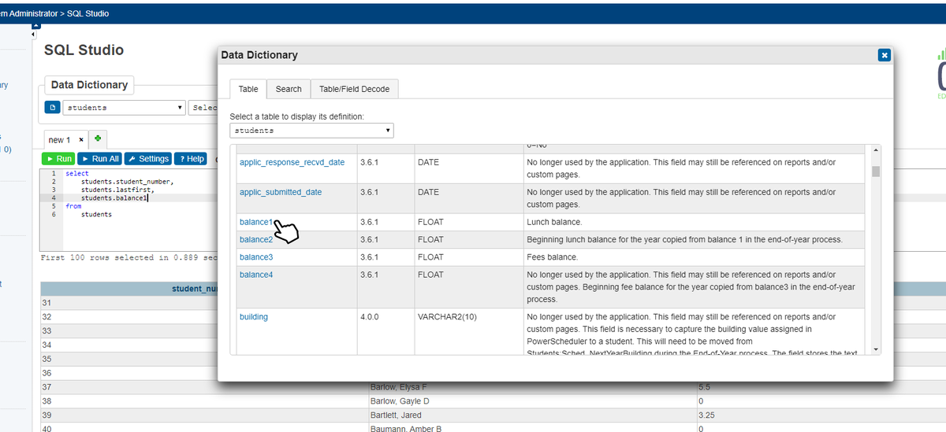Screen dimensions: 946x432
Task: Click the balance4 field link
Action: 256,275
